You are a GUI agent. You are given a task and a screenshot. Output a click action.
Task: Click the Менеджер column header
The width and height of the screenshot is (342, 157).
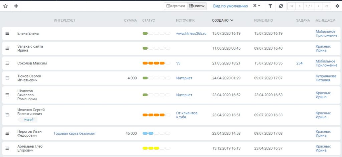click(x=325, y=20)
